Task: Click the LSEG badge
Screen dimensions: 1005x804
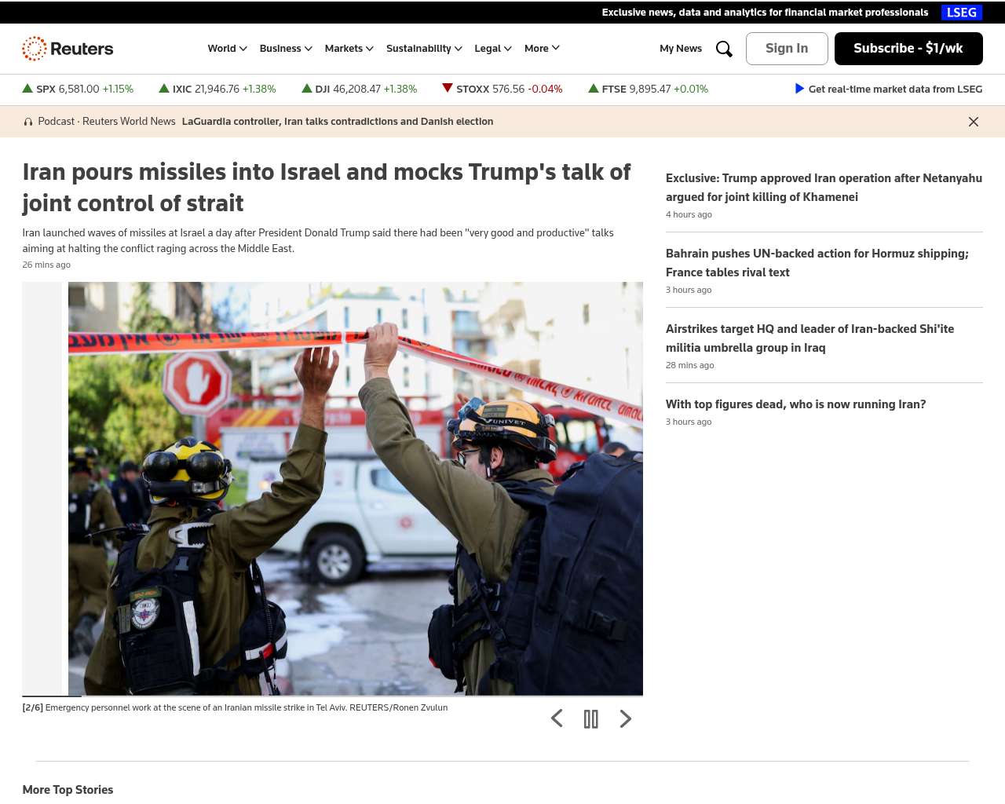Action: (x=961, y=13)
